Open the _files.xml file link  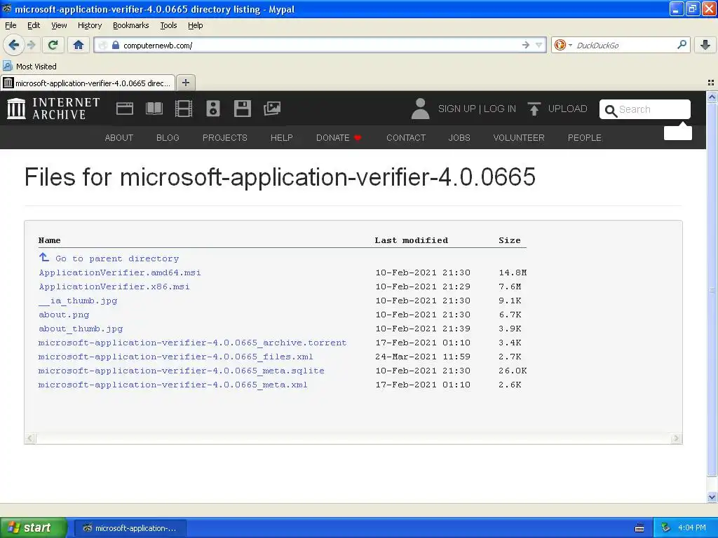pos(175,357)
